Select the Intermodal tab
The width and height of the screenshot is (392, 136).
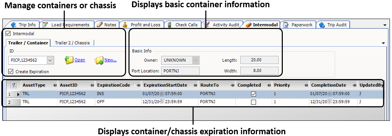coord(262,25)
